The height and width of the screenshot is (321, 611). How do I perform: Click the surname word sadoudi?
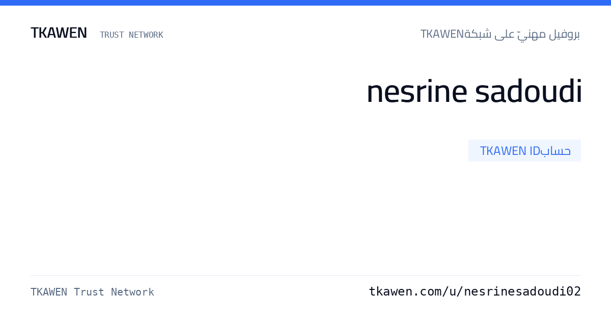(x=529, y=91)
